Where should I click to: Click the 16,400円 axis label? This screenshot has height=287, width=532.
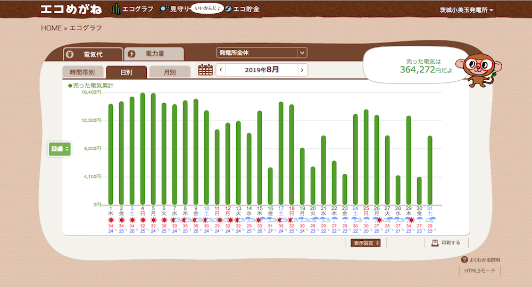(92, 92)
